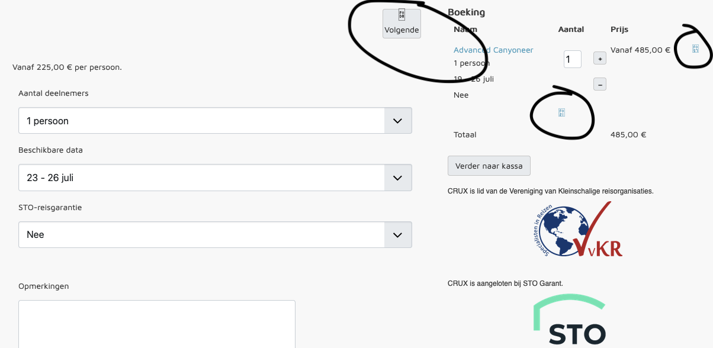713x348 pixels.
Task: Open the Aantal deelnemers dropdown
Action: coord(215,121)
